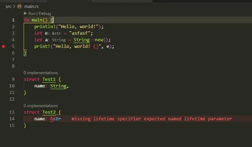Click the String type in String::new()

point(82,40)
